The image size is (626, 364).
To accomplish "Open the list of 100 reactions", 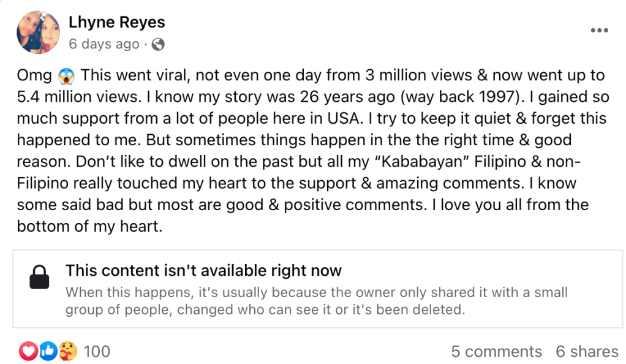I will pyautogui.click(x=97, y=352).
